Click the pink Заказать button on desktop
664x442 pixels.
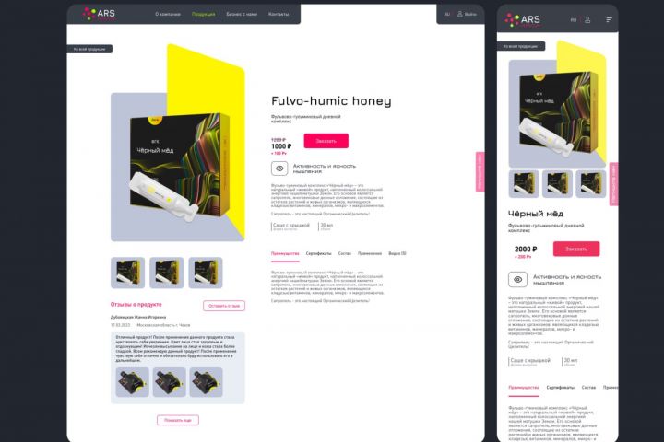coord(326,141)
